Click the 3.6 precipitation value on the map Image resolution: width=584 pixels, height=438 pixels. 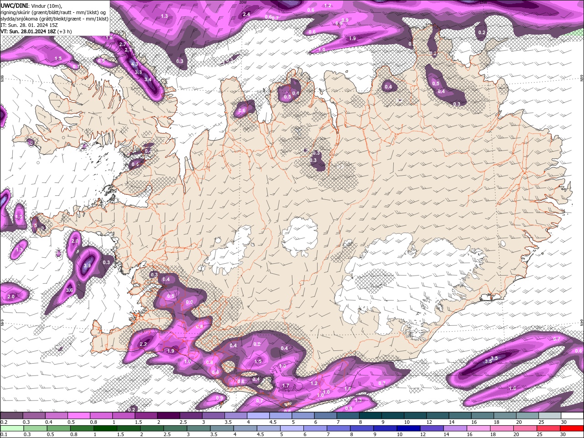click(x=69, y=290)
